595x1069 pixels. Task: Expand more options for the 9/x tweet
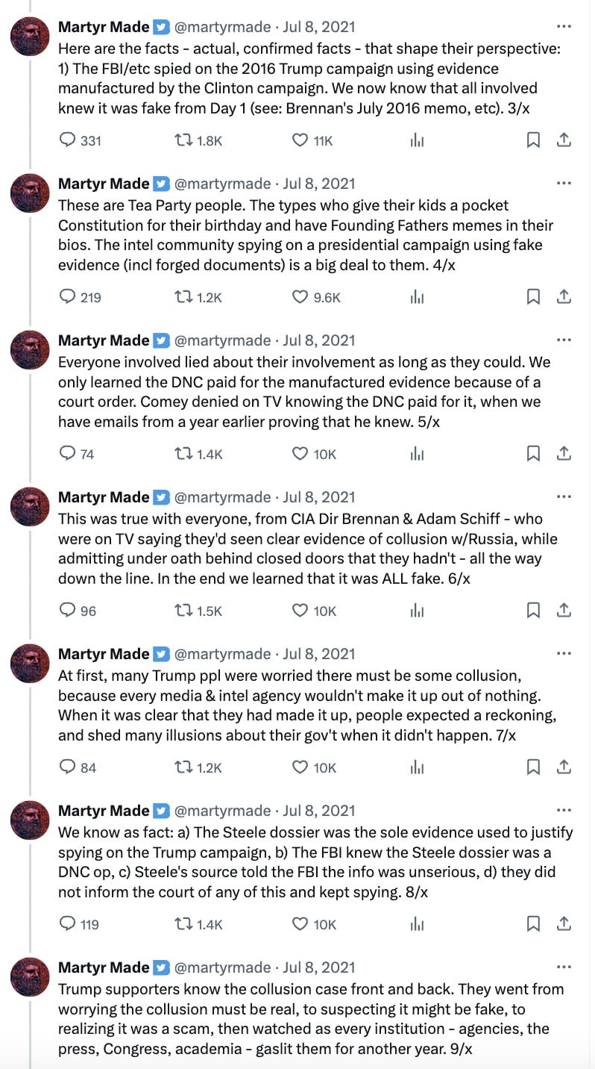point(564,967)
